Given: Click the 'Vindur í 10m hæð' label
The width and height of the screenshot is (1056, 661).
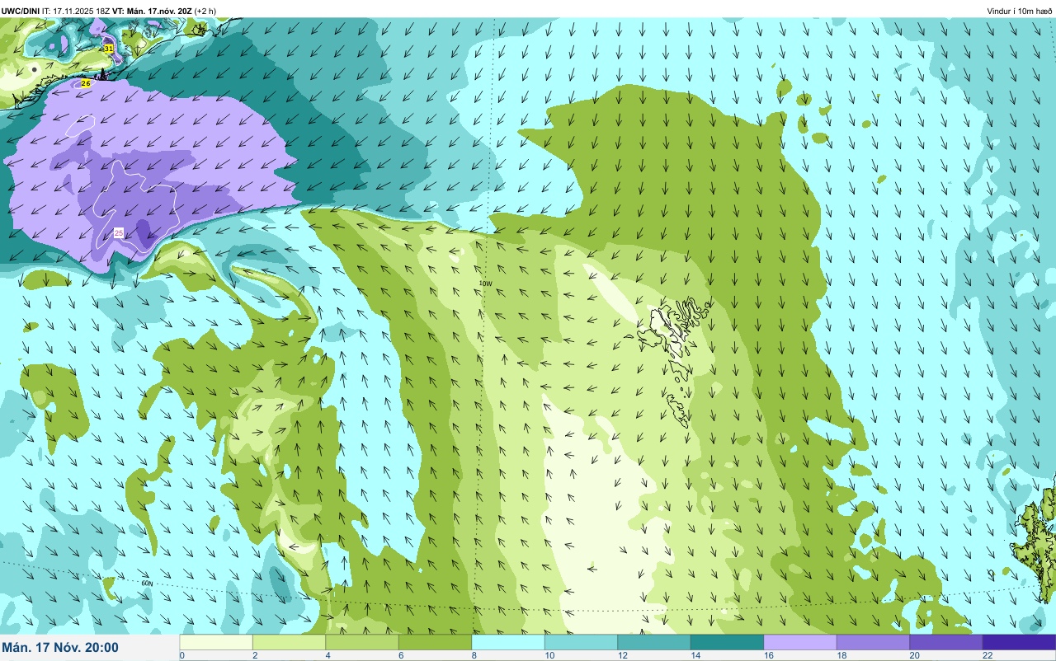Looking at the screenshot, I should point(1020,11).
